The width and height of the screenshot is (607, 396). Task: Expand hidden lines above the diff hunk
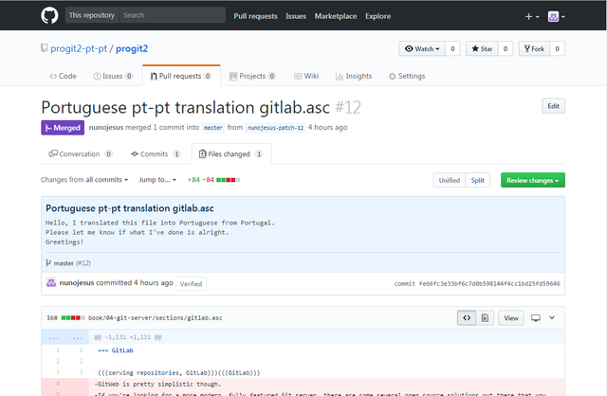pos(65,337)
